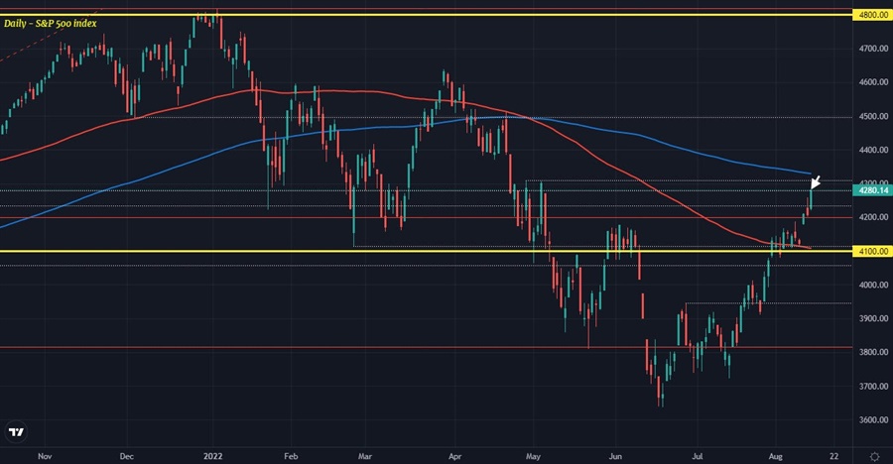This screenshot has height=464, width=893.
Task: Click the 3800.00 price axis label
Action: click(873, 352)
